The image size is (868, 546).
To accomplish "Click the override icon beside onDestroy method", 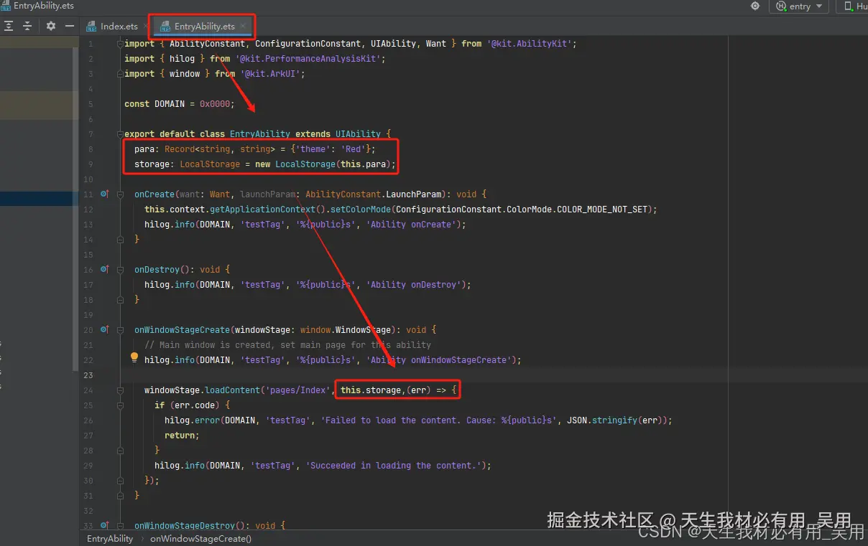I will coord(104,269).
